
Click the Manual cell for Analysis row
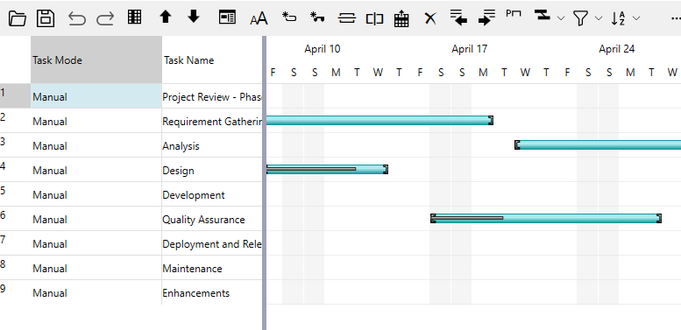click(x=96, y=145)
